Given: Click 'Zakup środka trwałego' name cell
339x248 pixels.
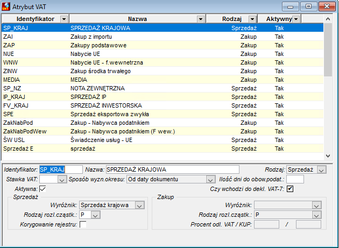Looking at the screenshot, I should tap(101, 72).
